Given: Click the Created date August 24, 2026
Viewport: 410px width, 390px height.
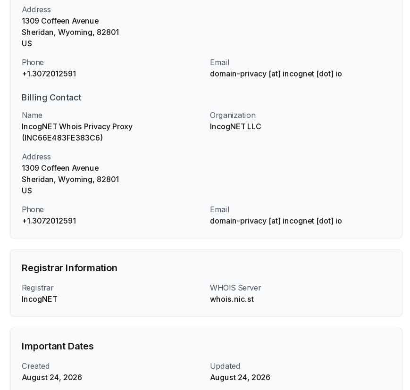Looking at the screenshot, I should point(52,377).
